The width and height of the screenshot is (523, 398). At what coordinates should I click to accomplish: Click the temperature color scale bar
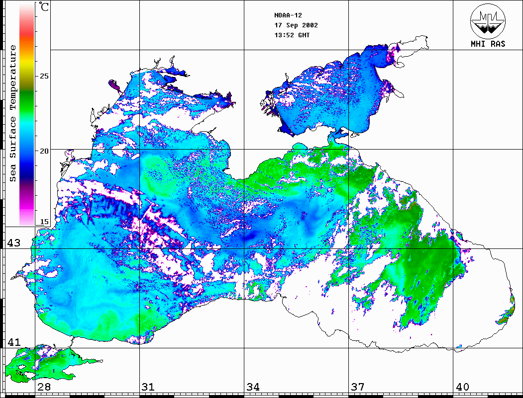27,114
